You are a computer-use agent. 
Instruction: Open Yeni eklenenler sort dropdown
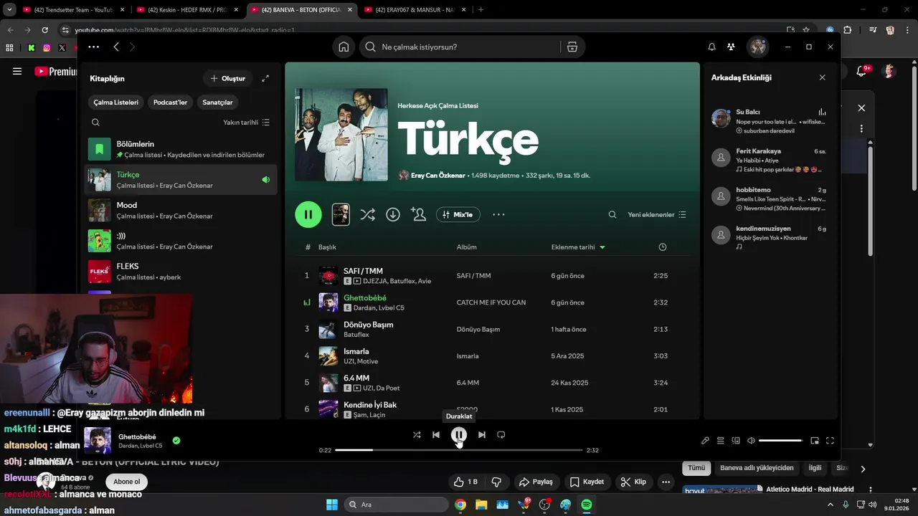pos(657,214)
